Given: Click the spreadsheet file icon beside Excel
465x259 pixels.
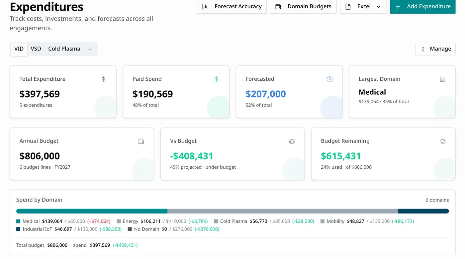Looking at the screenshot, I should point(348,7).
